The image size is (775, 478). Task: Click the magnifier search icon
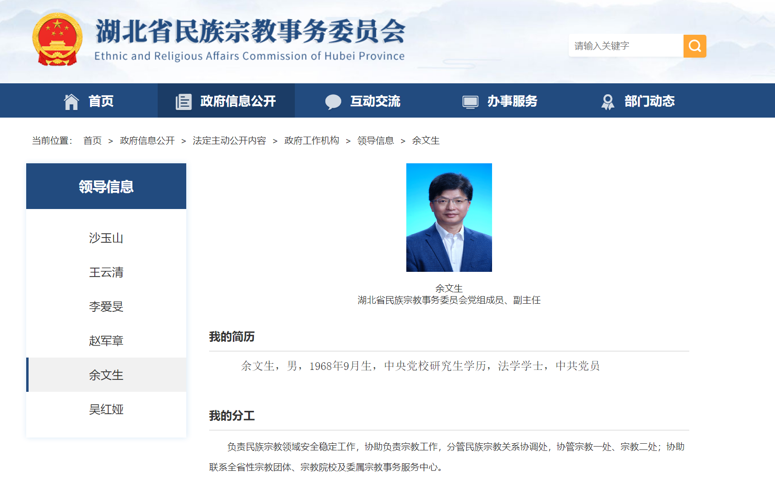tap(694, 46)
